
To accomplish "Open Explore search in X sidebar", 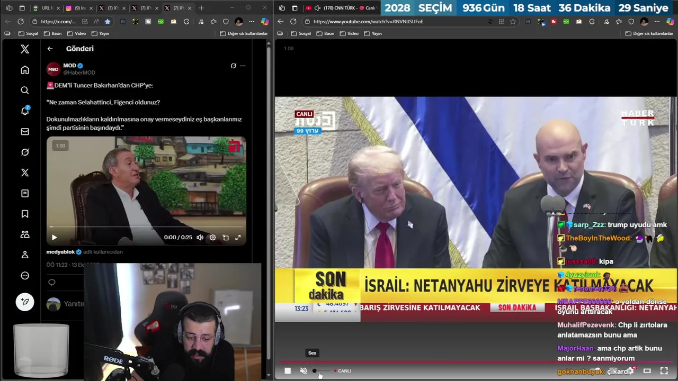I will [25, 90].
